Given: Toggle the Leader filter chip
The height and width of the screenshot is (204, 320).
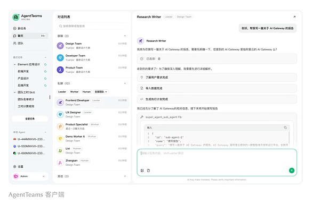Looking at the screenshot, I should 62,92.
